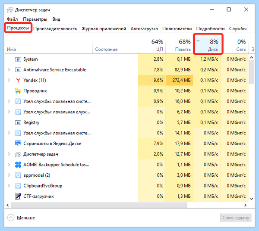259x231 pixels.
Task: Click the Скриншоты в Яндекс.Диске icon
Action: [18, 144]
